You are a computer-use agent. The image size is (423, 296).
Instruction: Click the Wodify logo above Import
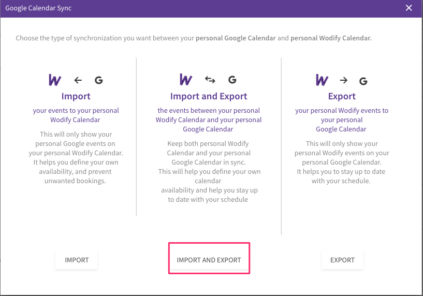click(55, 80)
